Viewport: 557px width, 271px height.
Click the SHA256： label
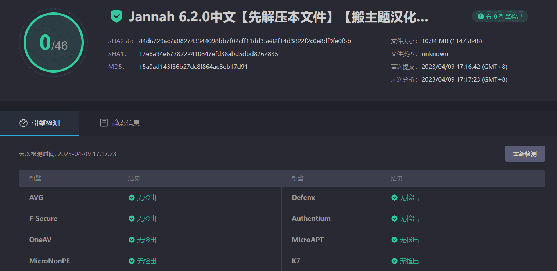(121, 41)
